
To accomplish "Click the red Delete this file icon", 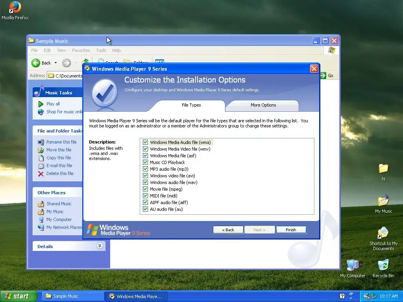I will [x=41, y=174].
